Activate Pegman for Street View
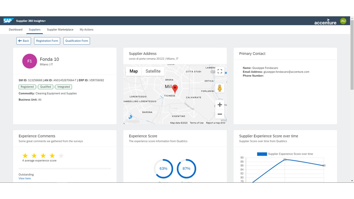Image resolution: width=354 pixels, height=199 pixels. (220, 88)
